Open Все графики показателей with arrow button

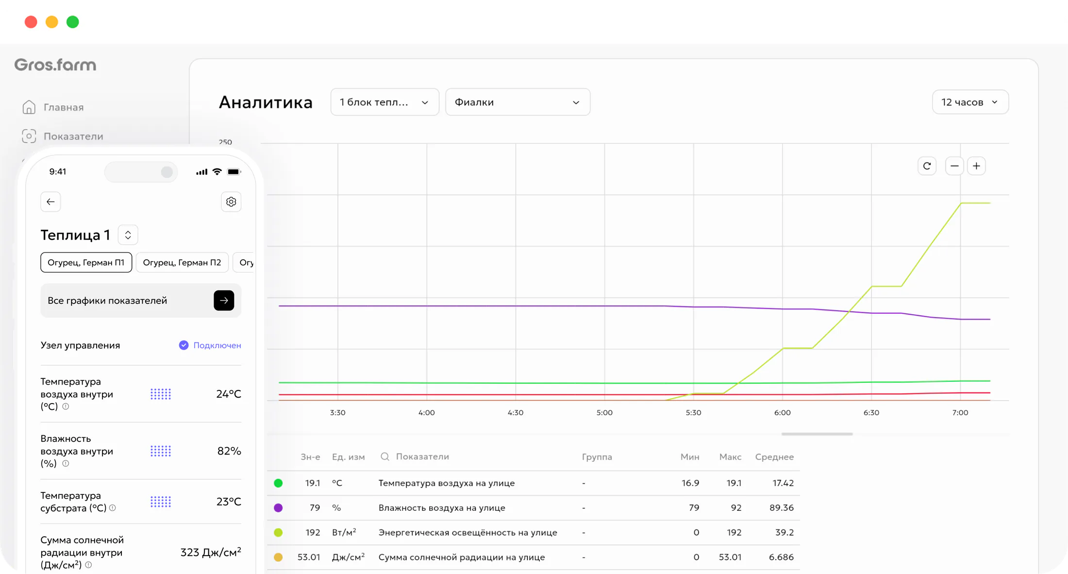224,301
